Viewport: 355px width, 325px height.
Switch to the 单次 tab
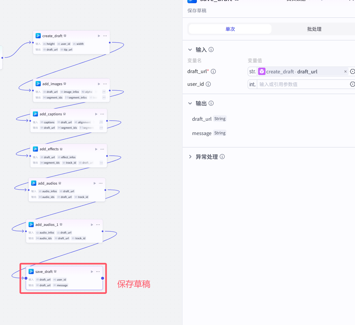[230, 29]
